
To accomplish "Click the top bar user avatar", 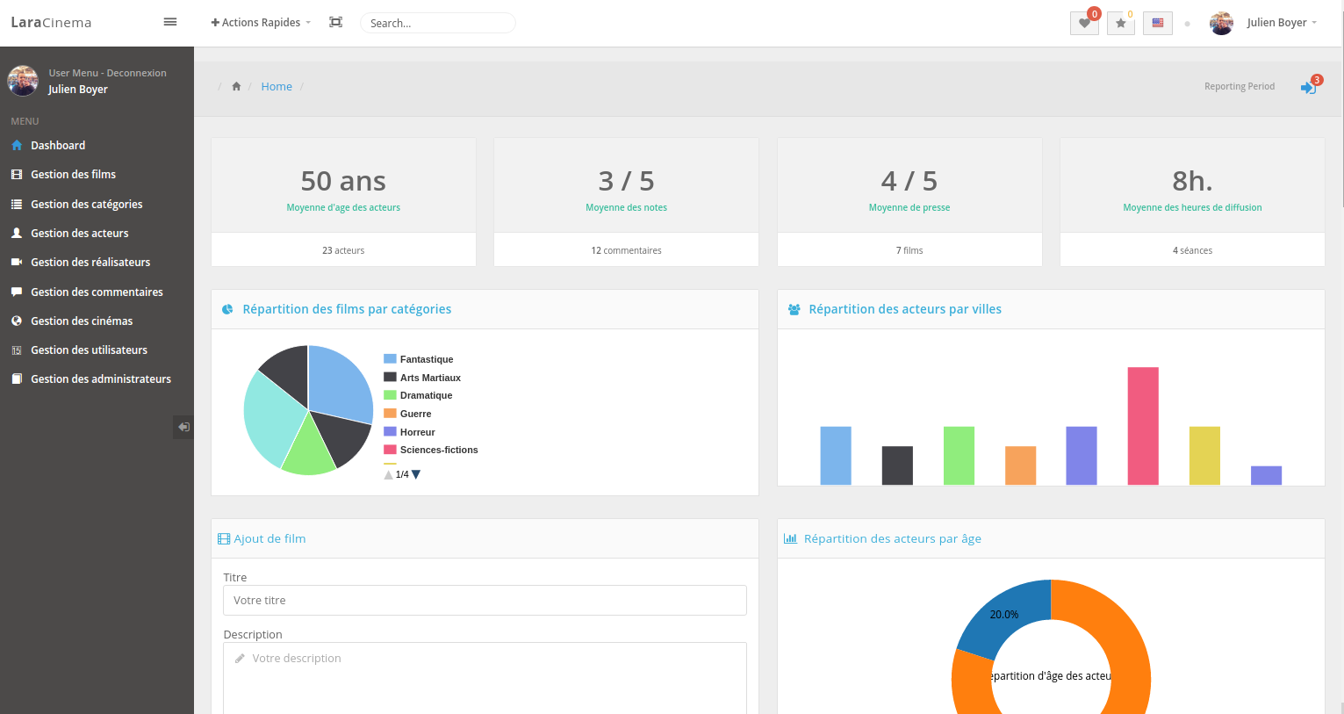I will pyautogui.click(x=1221, y=23).
